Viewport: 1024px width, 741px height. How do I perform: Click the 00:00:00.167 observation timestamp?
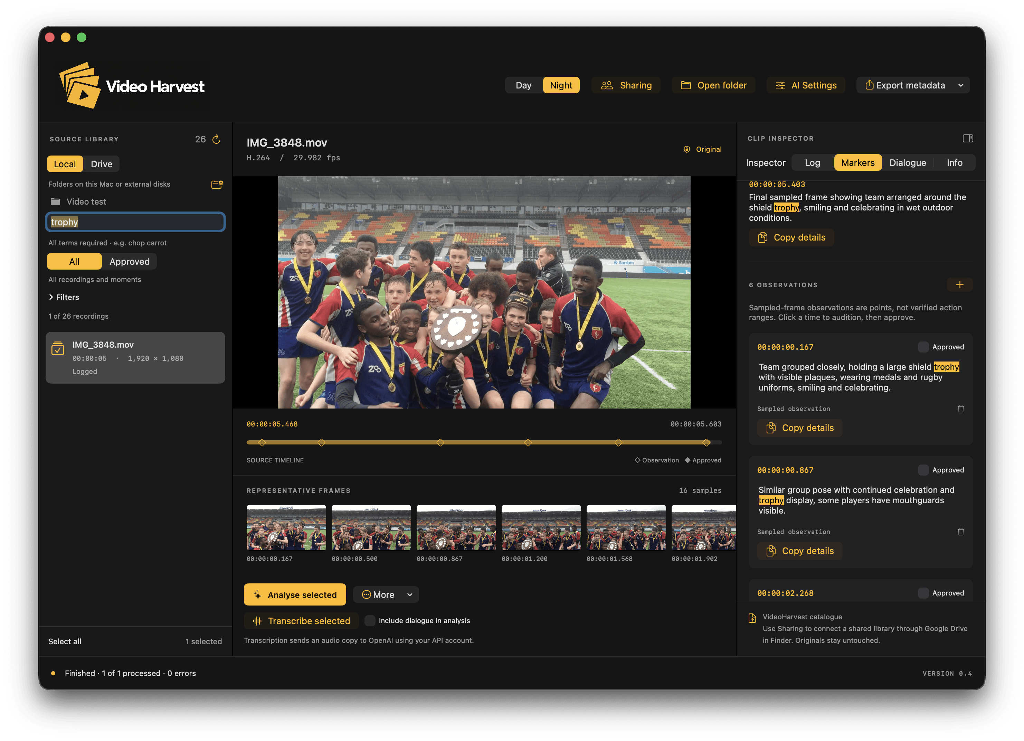coord(785,347)
